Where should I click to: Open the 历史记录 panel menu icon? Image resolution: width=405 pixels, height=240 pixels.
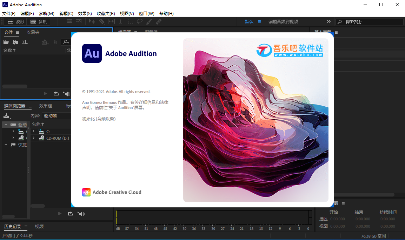coord(26,227)
